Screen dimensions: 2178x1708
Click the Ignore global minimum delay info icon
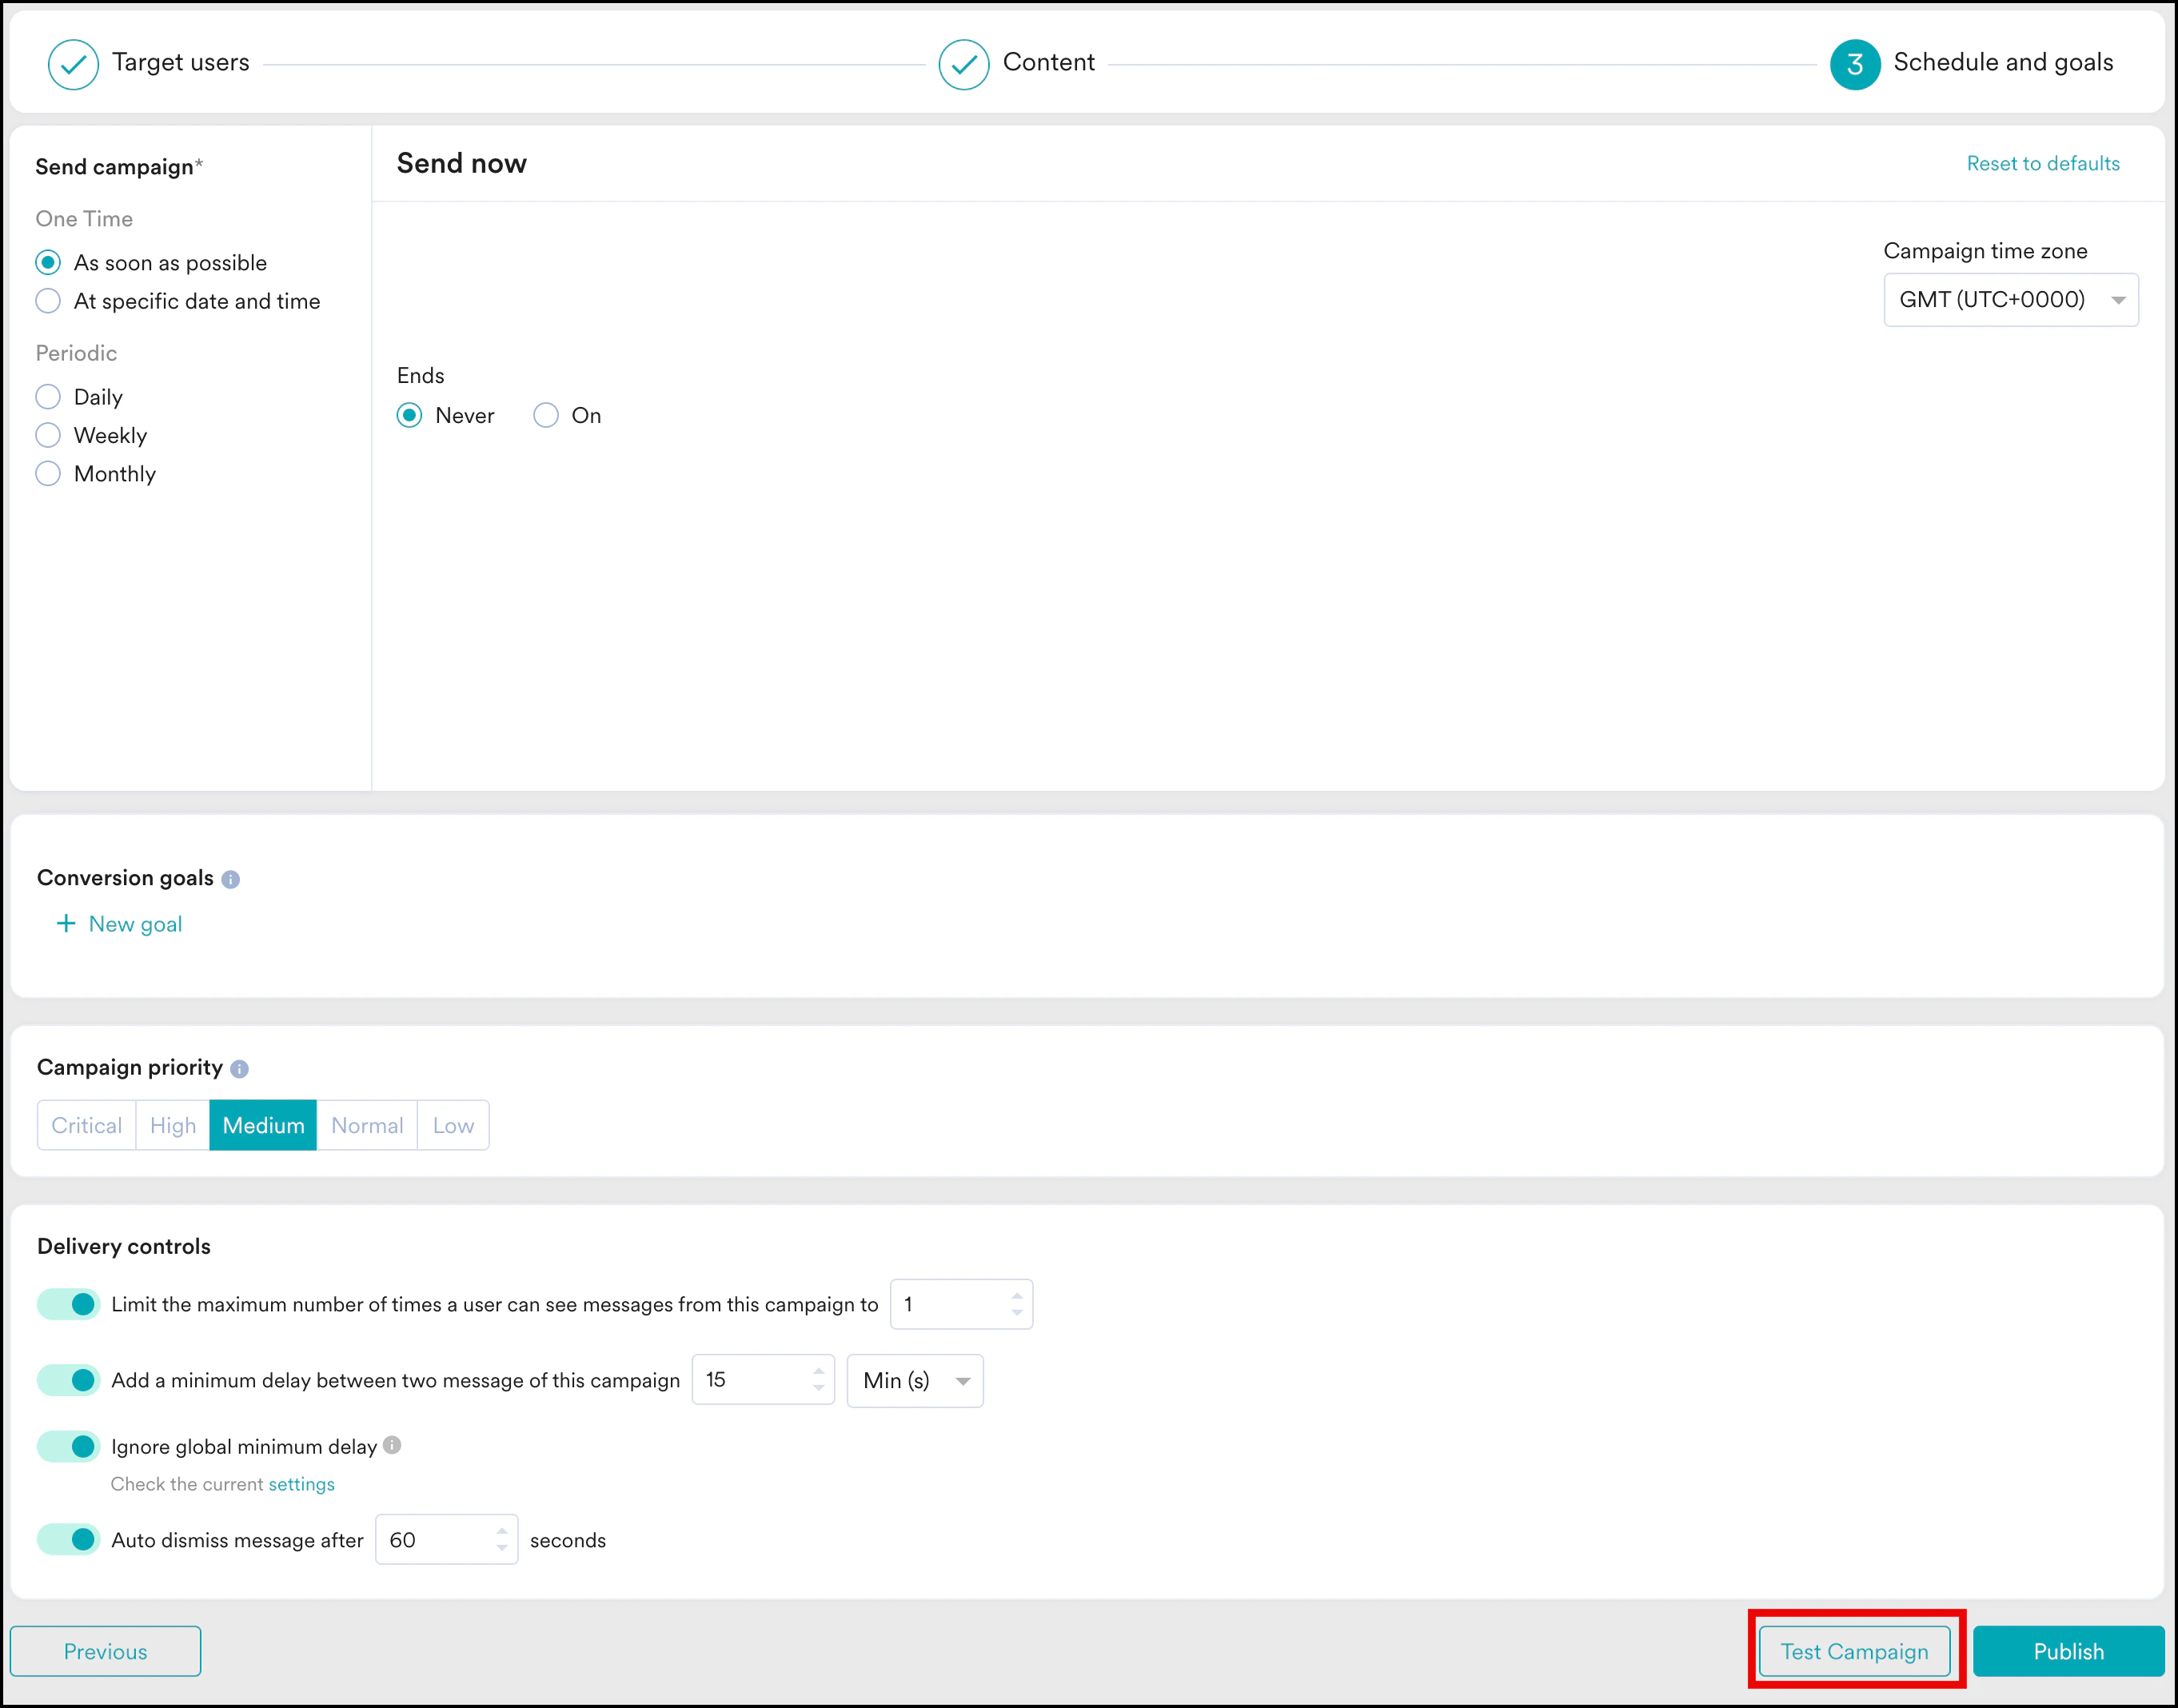392,1445
